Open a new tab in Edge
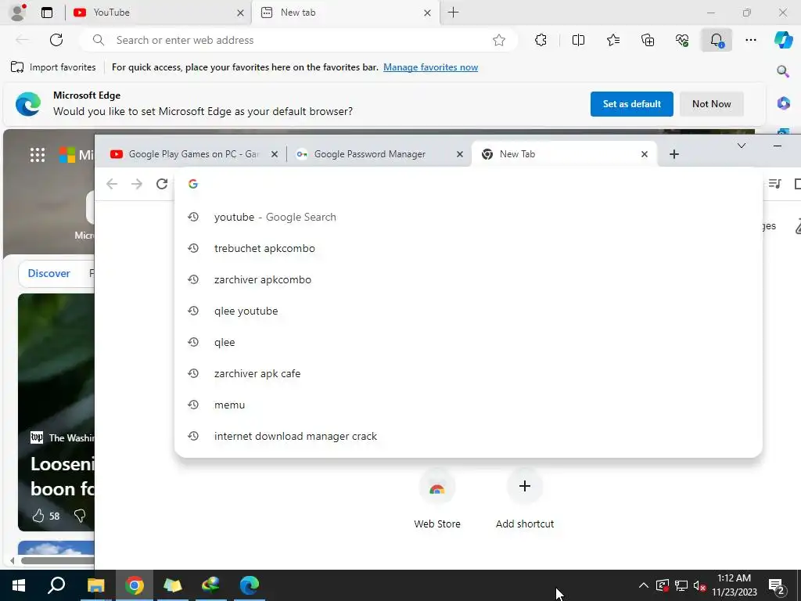Screen dimensions: 801x601 pos(453,13)
